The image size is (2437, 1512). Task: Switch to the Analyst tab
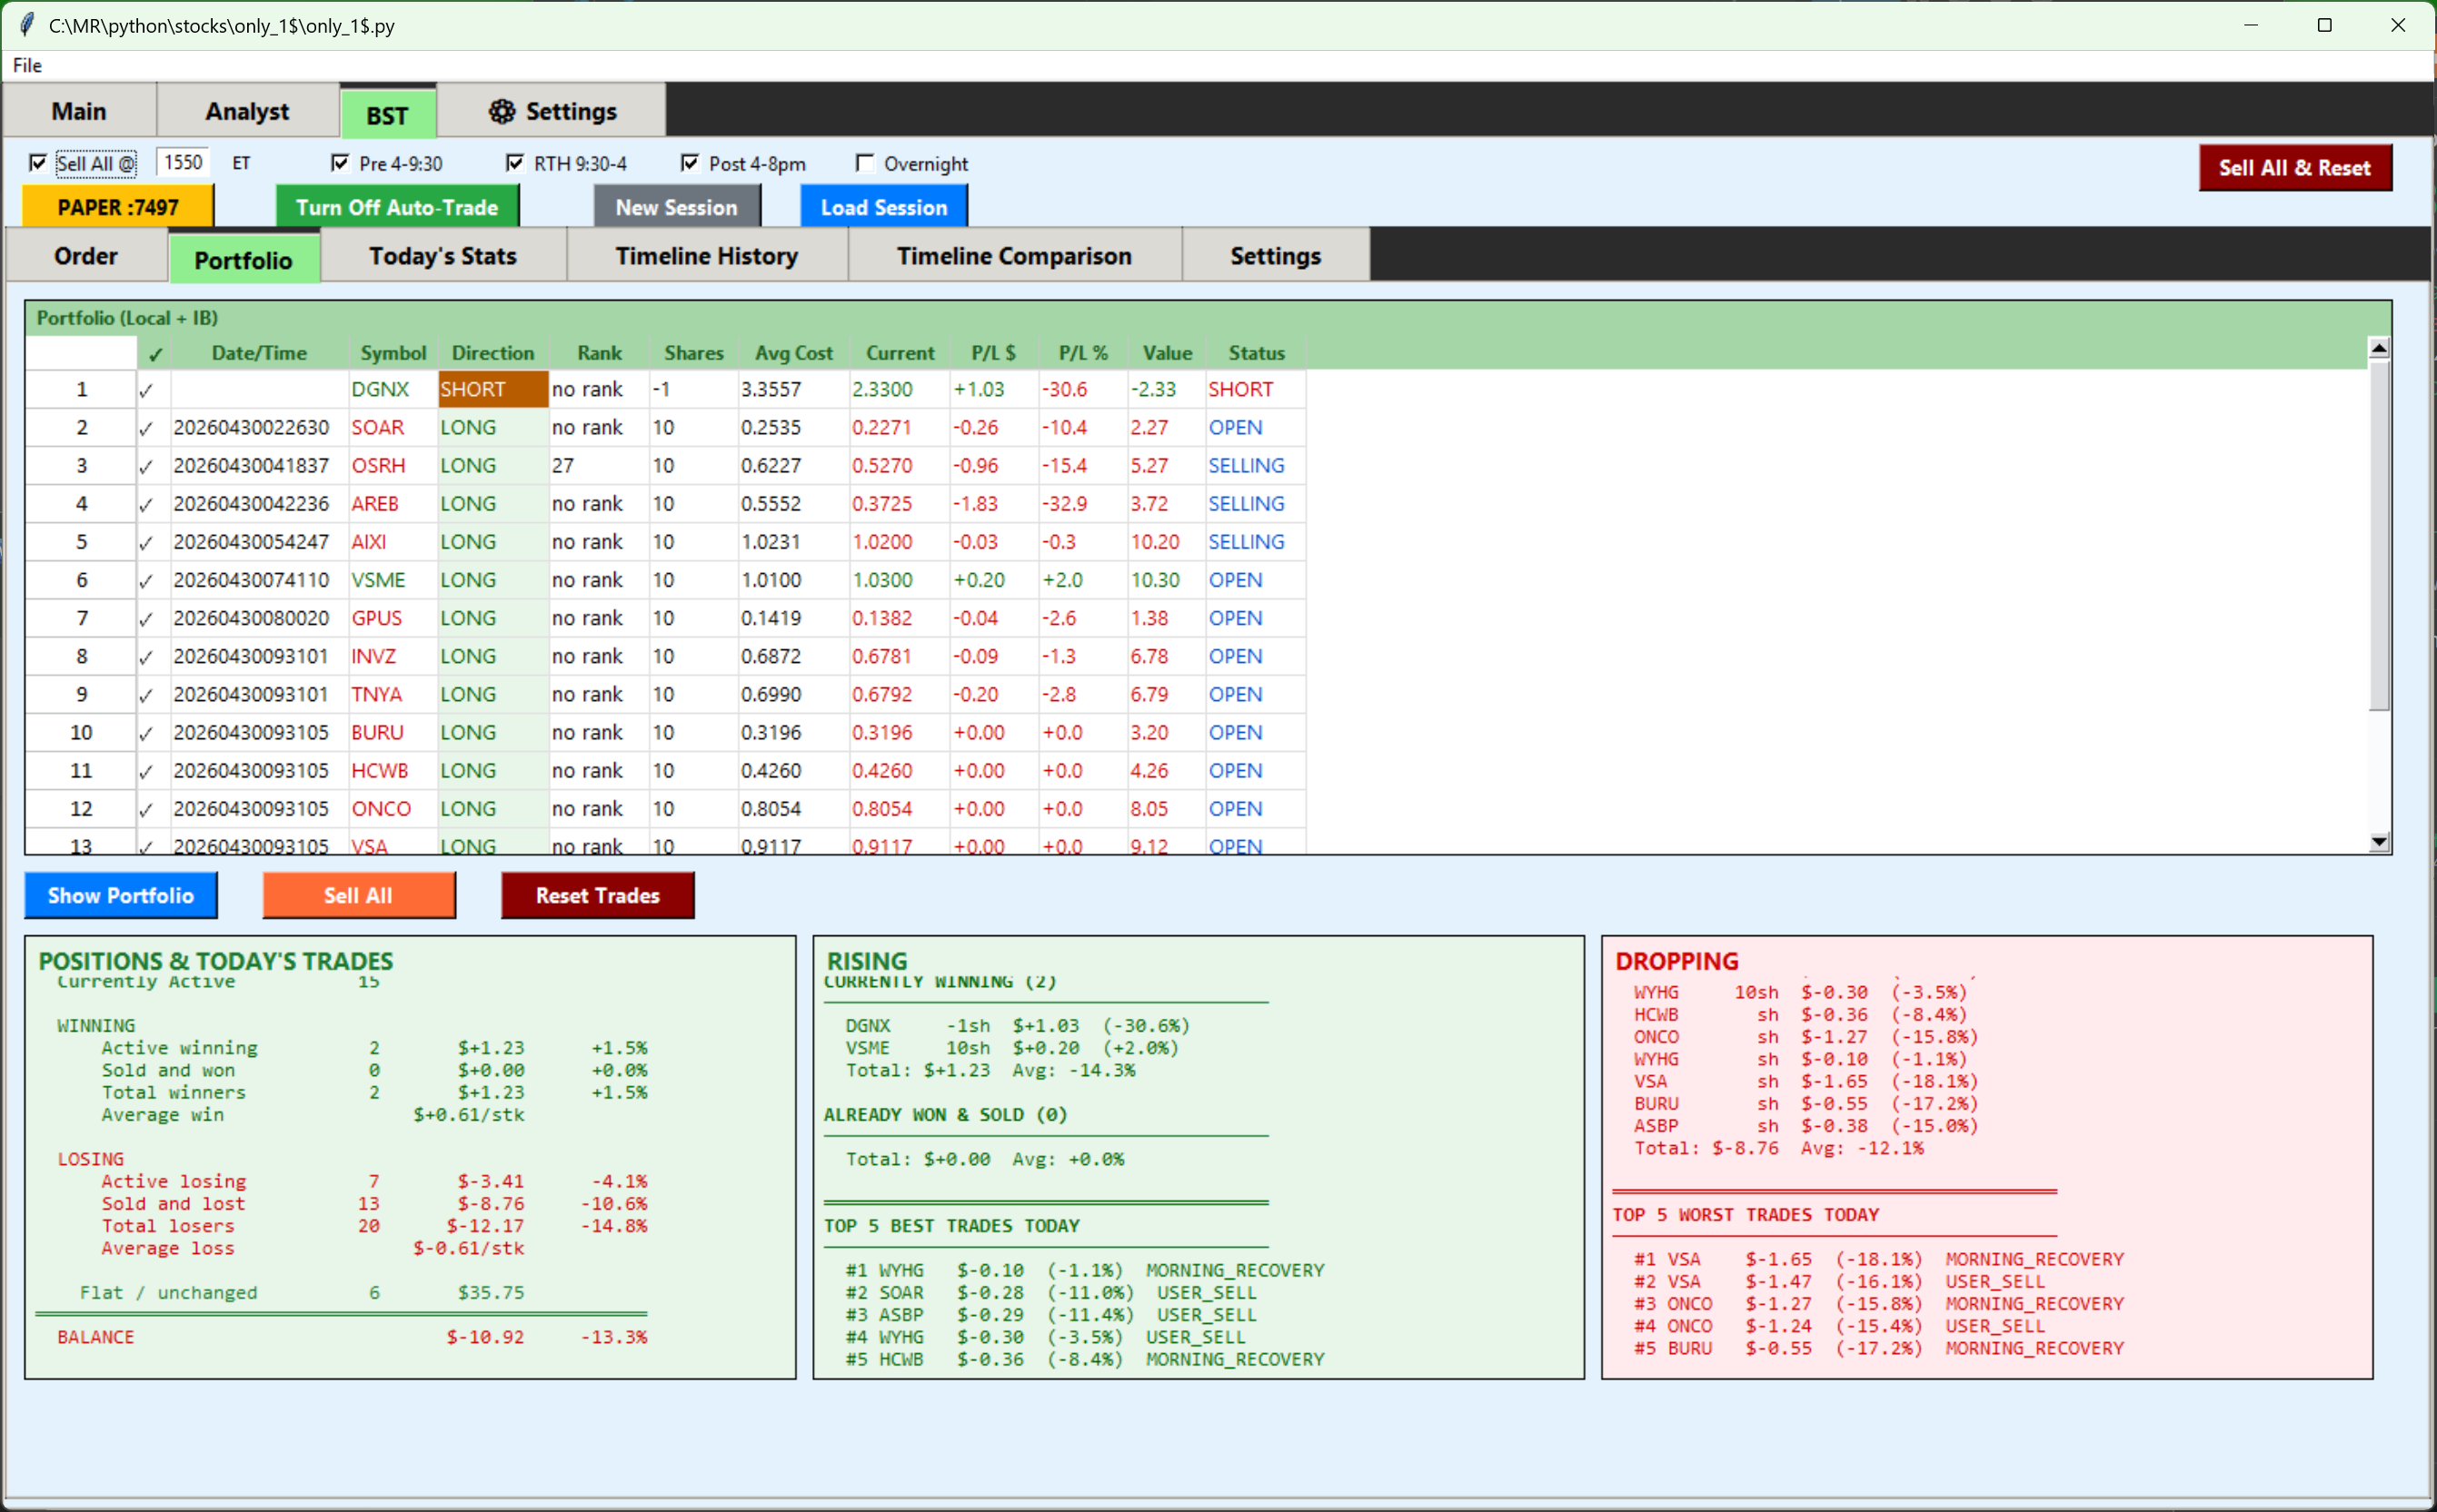(247, 111)
